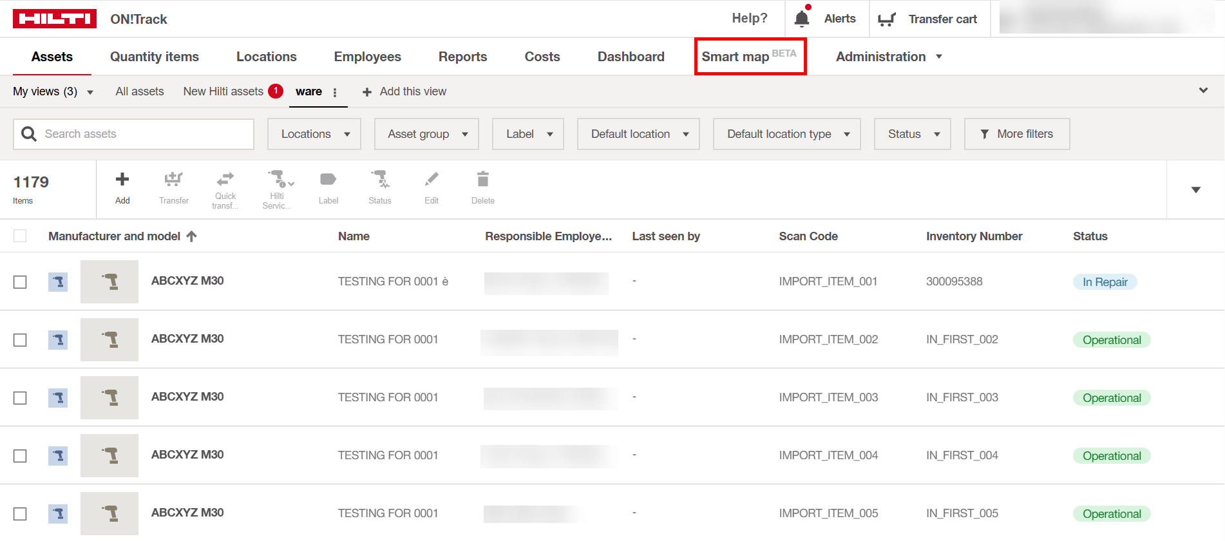The image size is (1225, 541).
Task: Expand the Asset group filter dropdown
Action: (426, 134)
